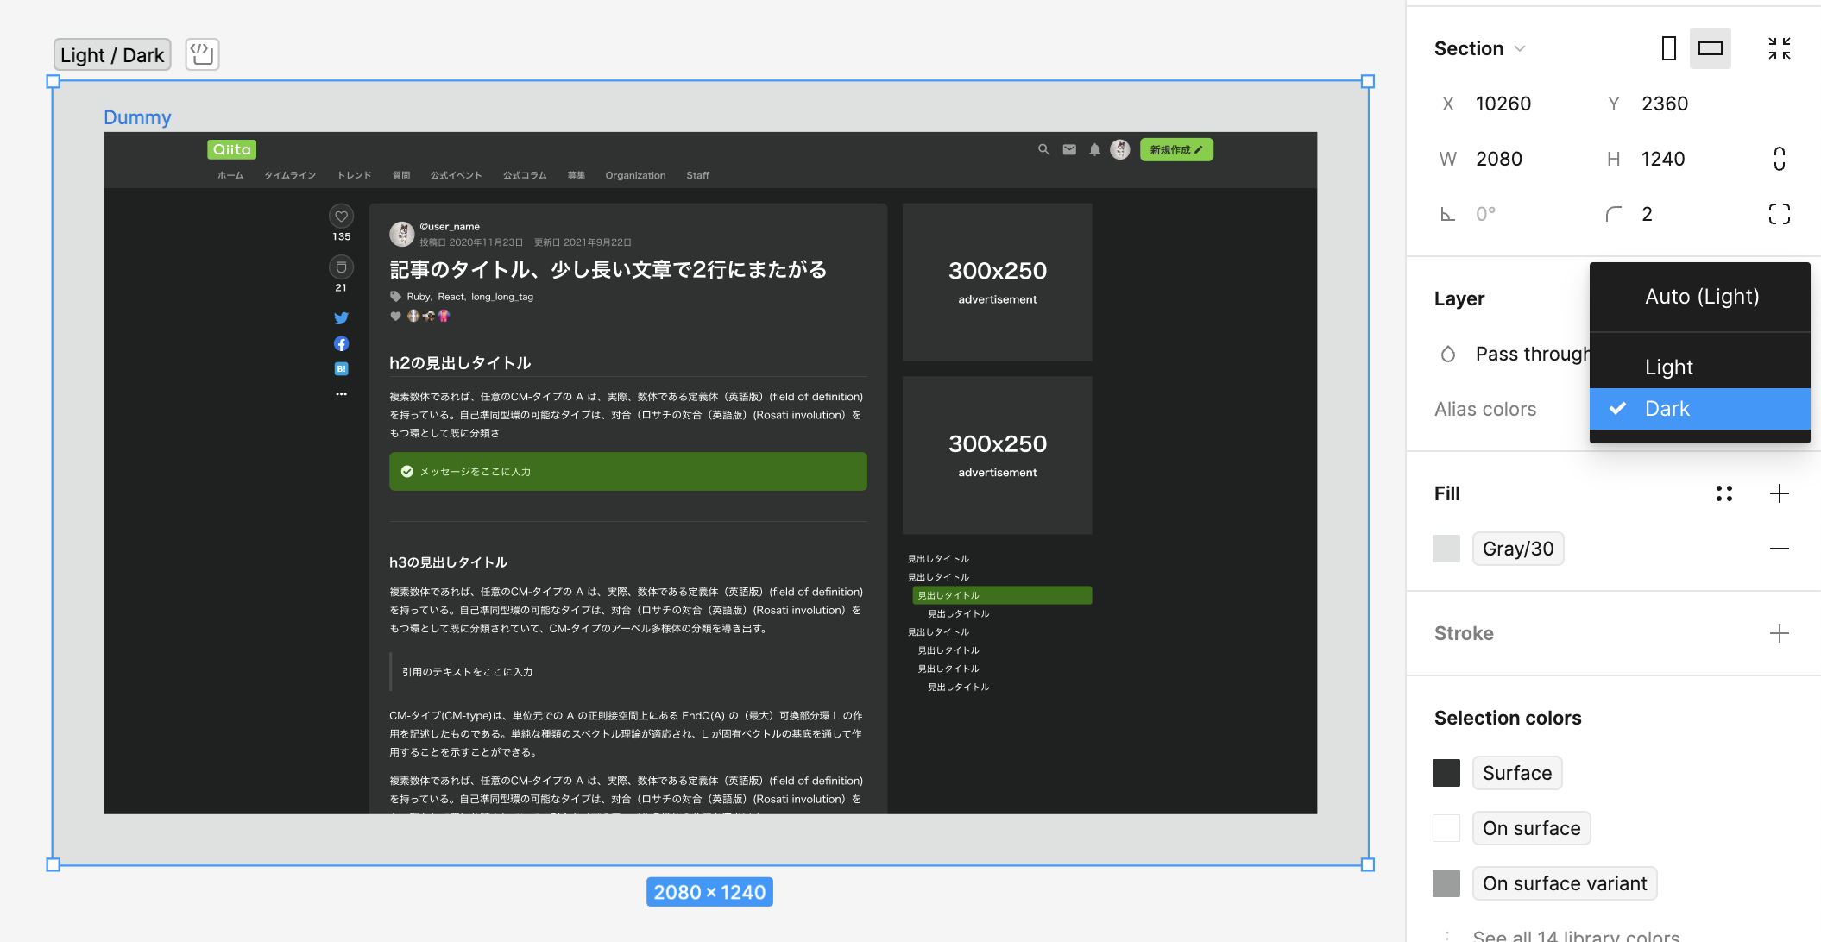Open independent corners icon

[1779, 214]
